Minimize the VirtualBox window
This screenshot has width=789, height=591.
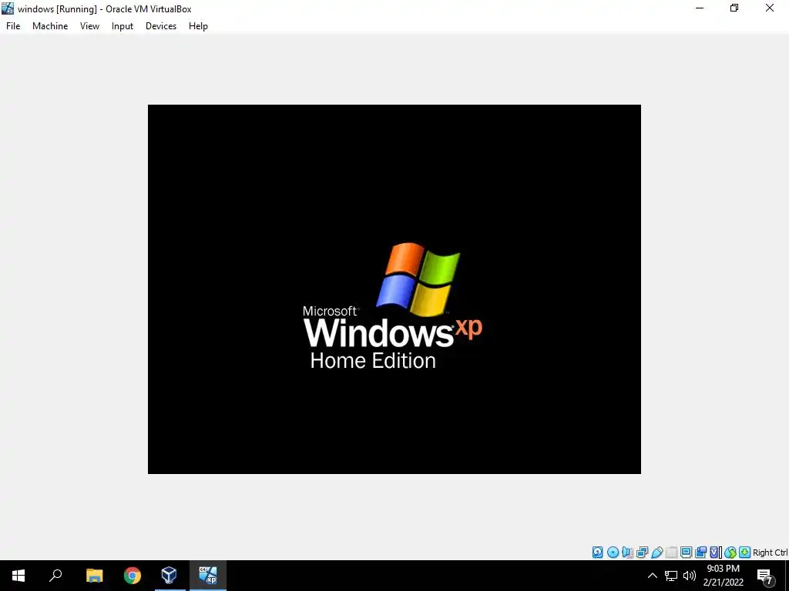coord(700,8)
